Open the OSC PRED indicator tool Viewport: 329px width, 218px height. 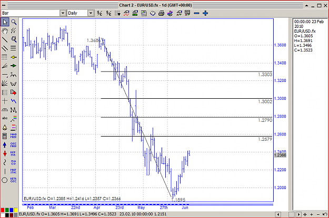(x=14, y=144)
